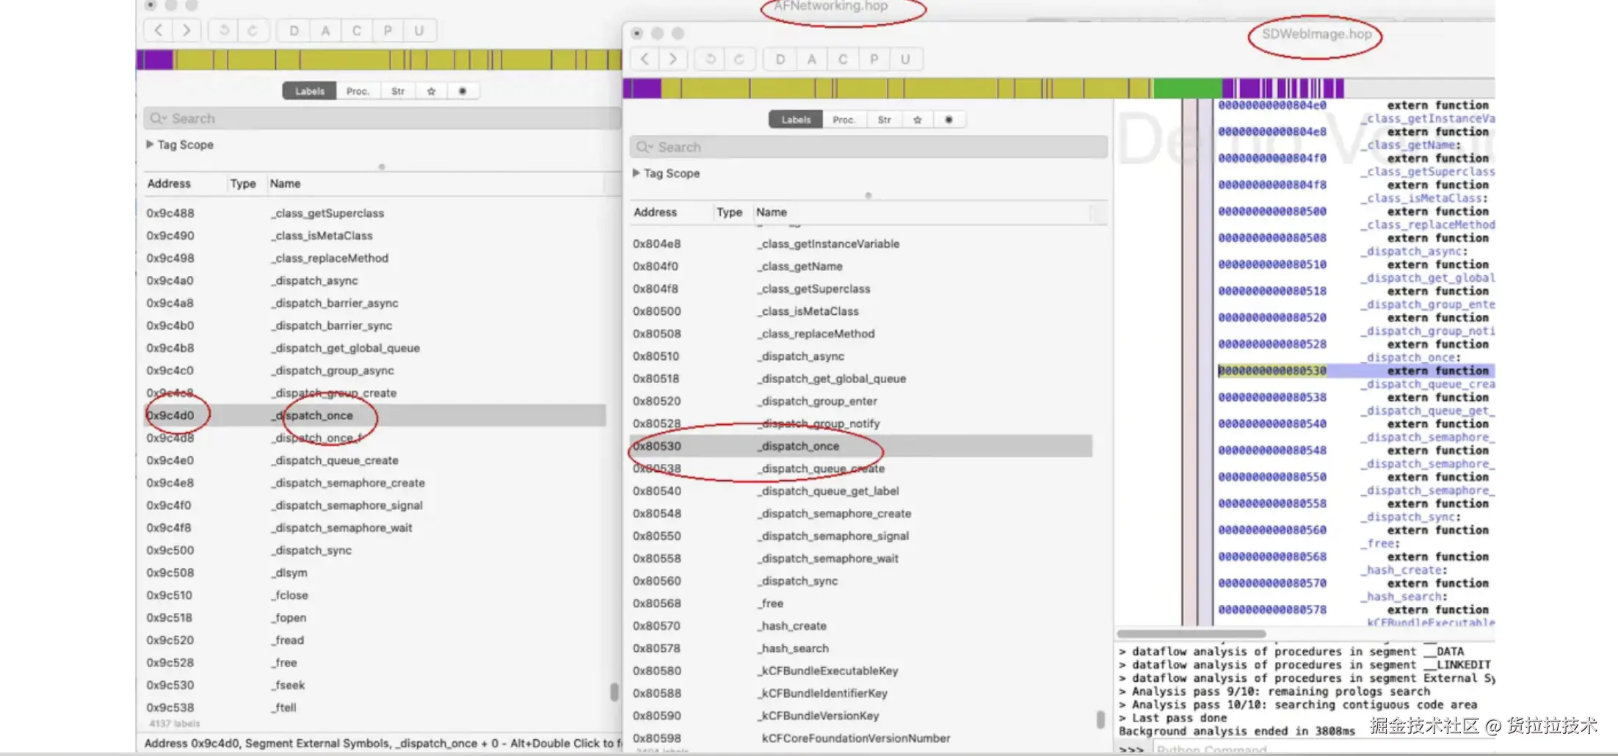Go back in the AFNetworking window navigation history

159,30
